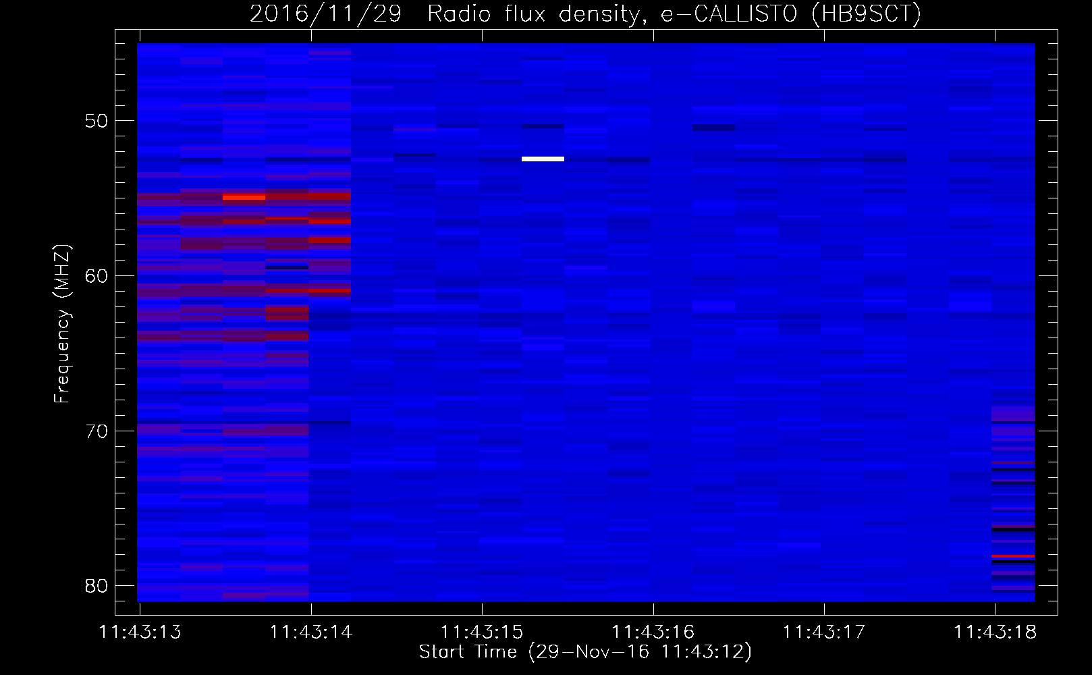Viewport: 1092px width, 675px height.
Task: Click the 60 frequency tick label
Action: click(97, 276)
